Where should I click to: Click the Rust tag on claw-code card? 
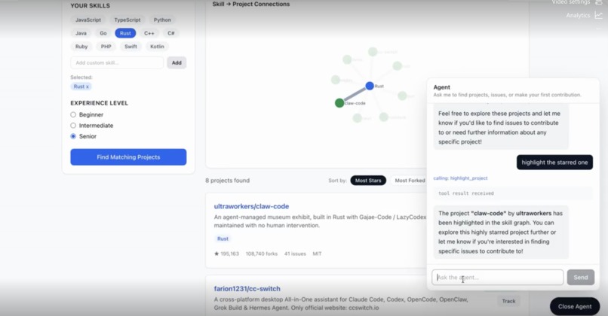223,239
